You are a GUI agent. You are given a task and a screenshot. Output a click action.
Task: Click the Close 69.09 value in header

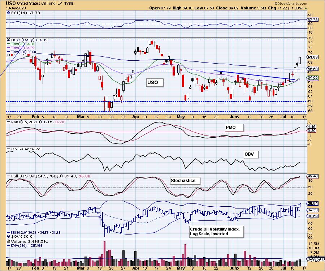[x=227, y=8]
